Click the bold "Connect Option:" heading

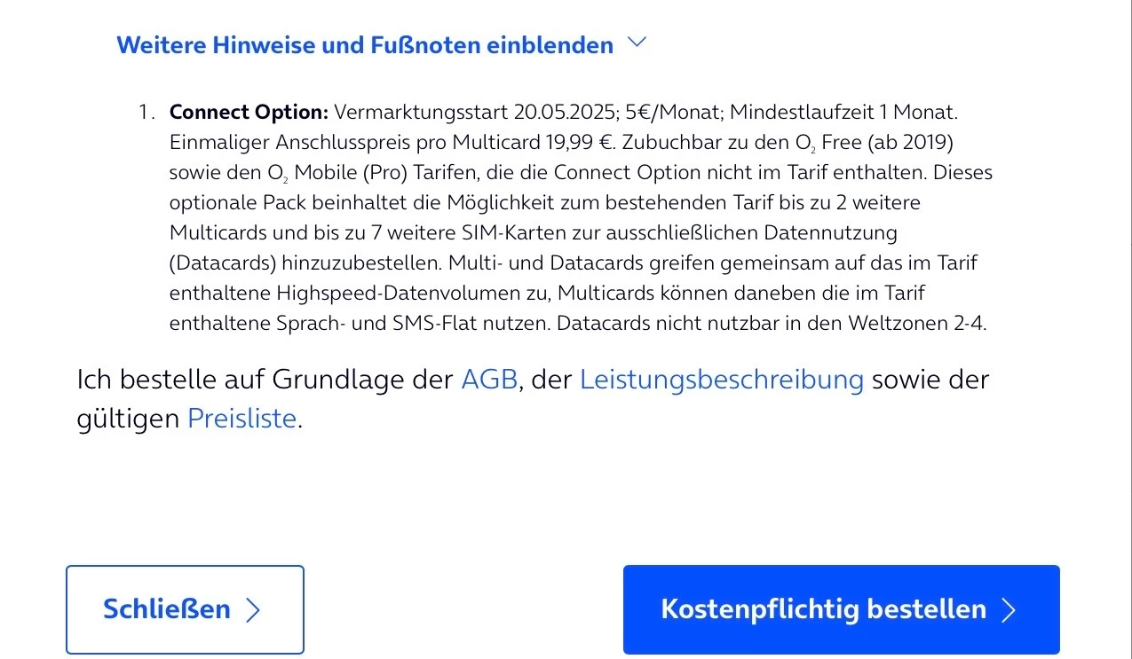pyautogui.click(x=249, y=113)
